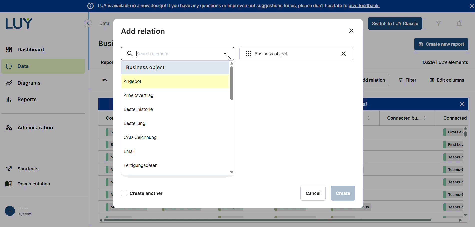Open the give feedback link
The image size is (475, 227).
[364, 6]
